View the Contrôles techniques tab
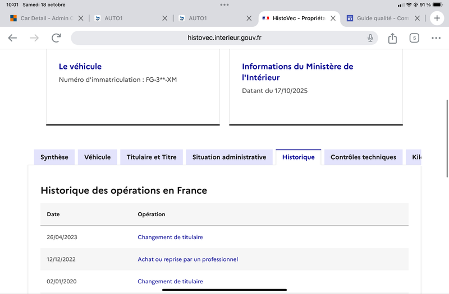The height and width of the screenshot is (294, 449). click(363, 157)
